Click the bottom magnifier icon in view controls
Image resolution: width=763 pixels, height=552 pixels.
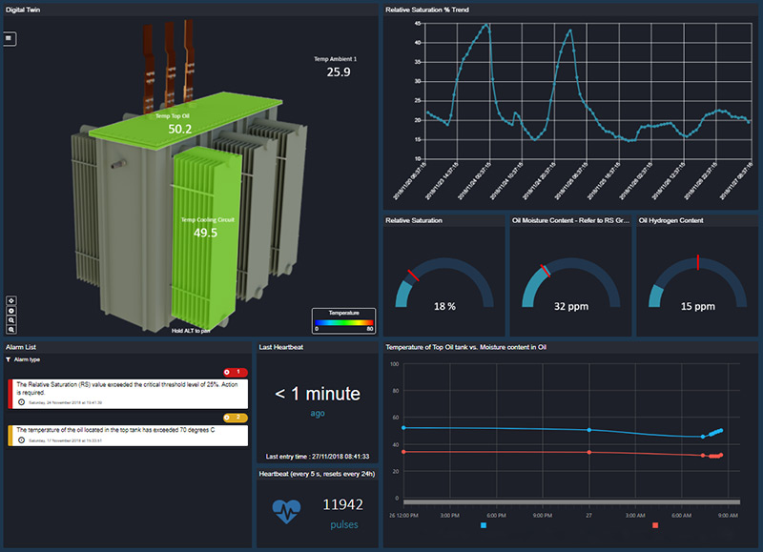click(x=10, y=330)
